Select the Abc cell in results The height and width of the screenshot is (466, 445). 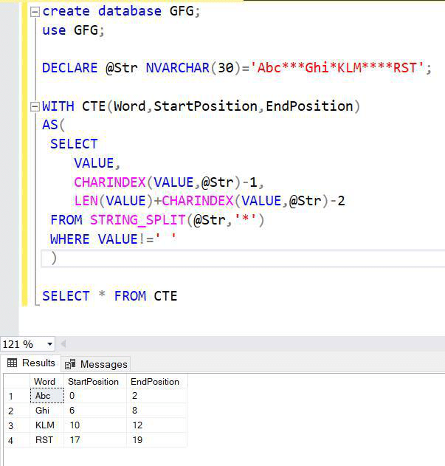(47, 396)
